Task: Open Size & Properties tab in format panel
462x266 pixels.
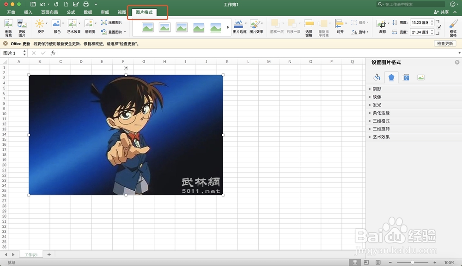Action: tap(406, 77)
